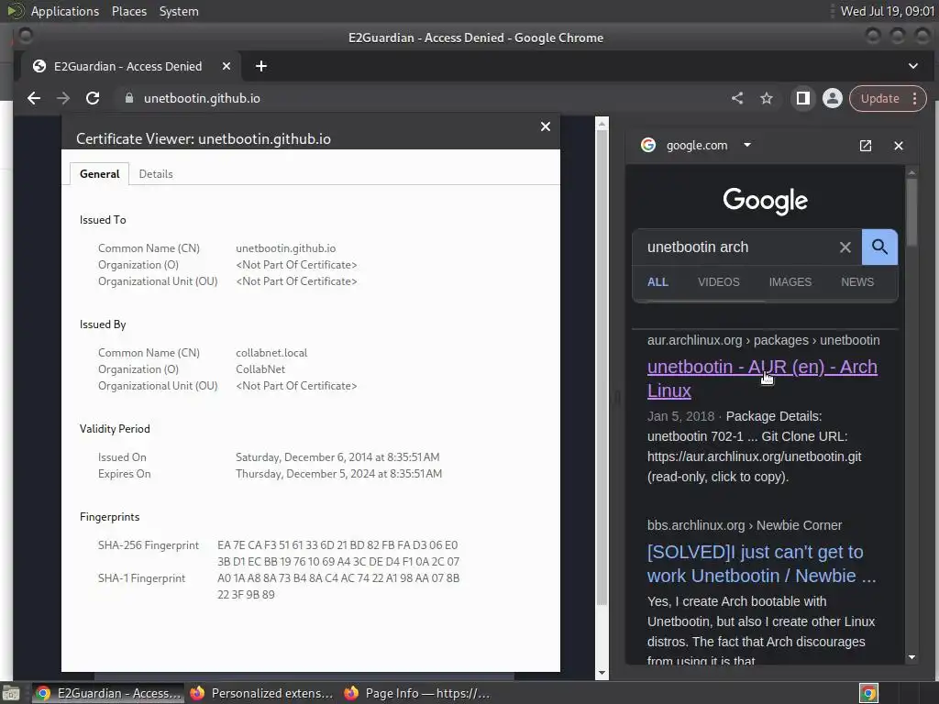939x704 pixels.
Task: Click the side panel scroll down arrow
Action: (x=912, y=657)
